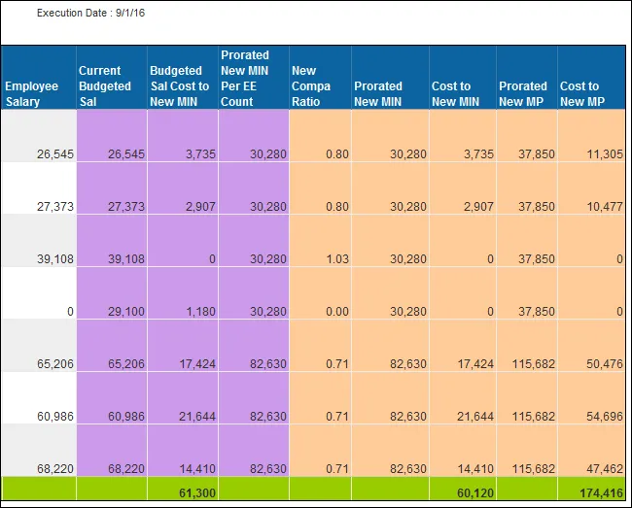Click the 11,305 Cost to New MP cell
The width and height of the screenshot is (632, 508).
[600, 154]
